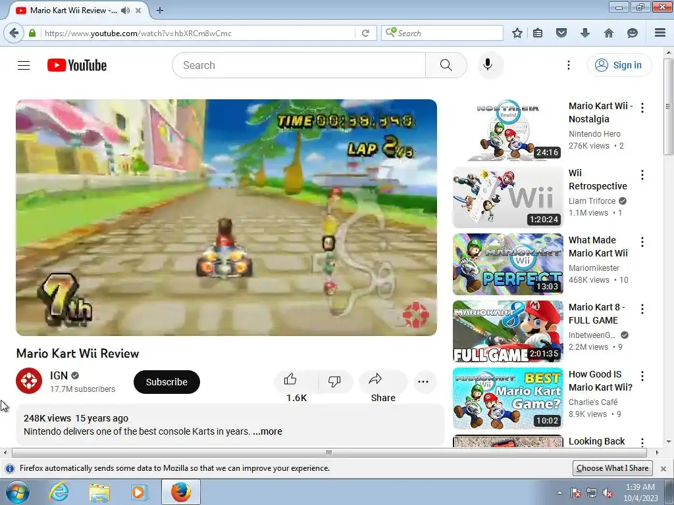Click the Firefox URL address bar
The width and height of the screenshot is (674, 505).
[197, 33]
